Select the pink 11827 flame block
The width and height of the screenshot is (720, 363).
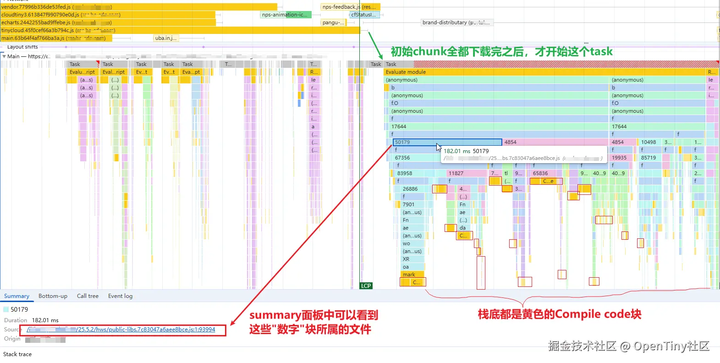[466, 173]
